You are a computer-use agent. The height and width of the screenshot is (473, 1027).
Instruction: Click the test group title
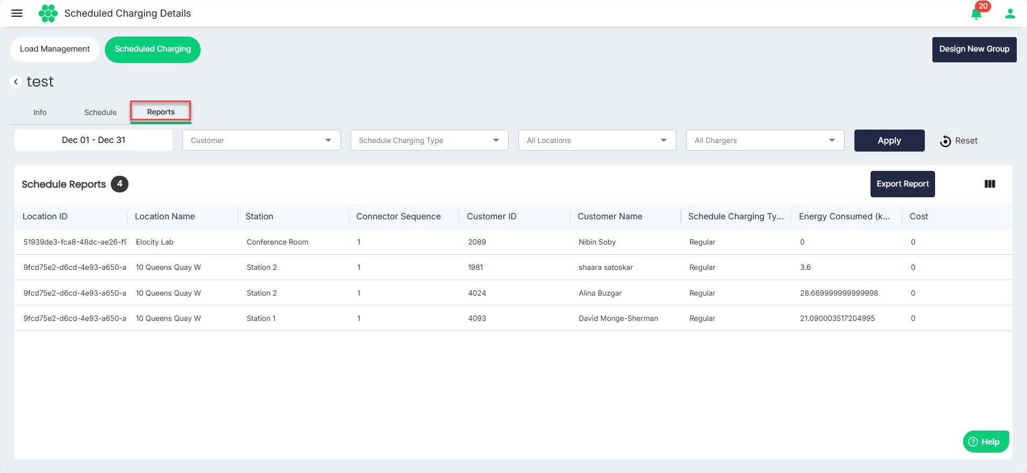click(40, 82)
